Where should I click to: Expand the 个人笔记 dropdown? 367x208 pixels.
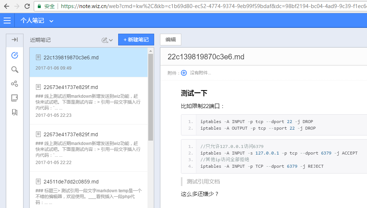click(51, 21)
